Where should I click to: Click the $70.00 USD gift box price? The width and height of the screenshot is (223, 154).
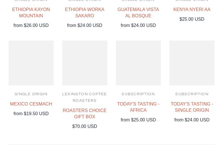tap(85, 126)
